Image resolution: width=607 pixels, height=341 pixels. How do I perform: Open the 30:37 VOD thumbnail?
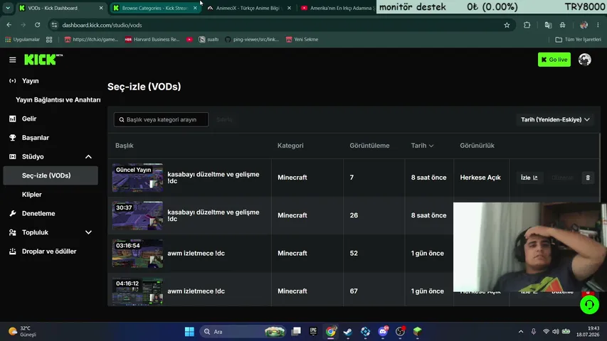pos(137,215)
